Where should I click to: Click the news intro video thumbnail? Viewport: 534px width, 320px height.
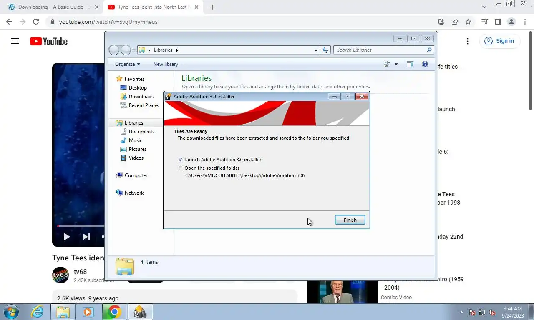[x=342, y=292]
